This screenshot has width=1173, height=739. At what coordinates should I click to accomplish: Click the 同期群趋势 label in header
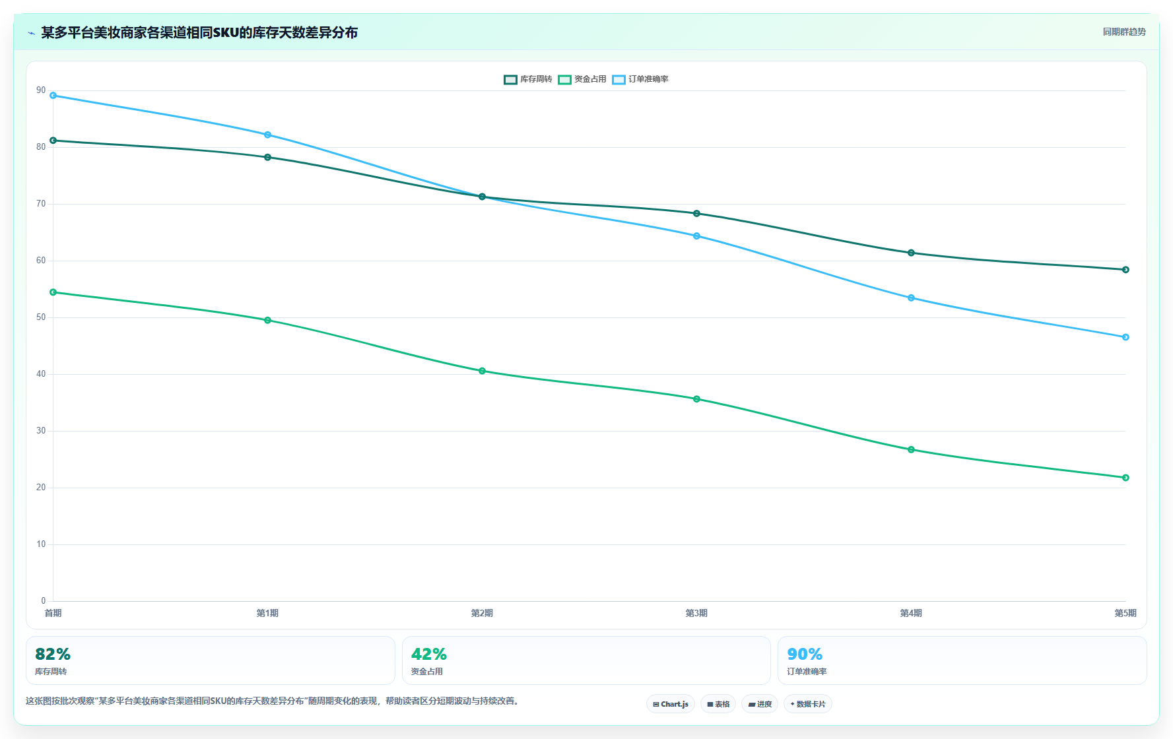[1124, 32]
